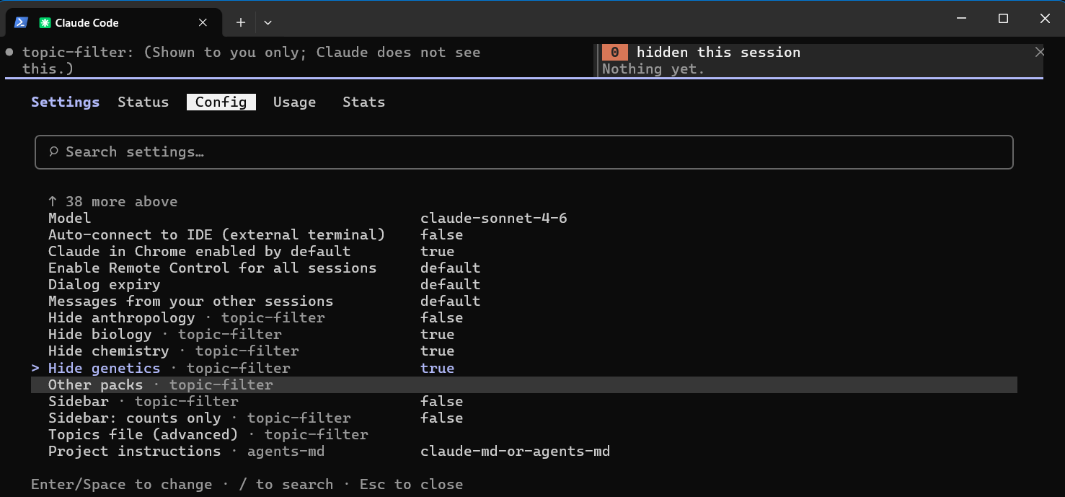Click the false value beside Hide anthropology

tap(442, 317)
